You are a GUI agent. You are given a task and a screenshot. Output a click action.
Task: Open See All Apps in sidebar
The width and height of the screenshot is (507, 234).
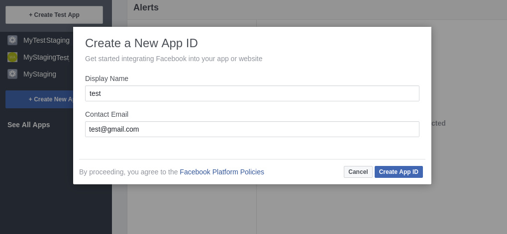(28, 125)
